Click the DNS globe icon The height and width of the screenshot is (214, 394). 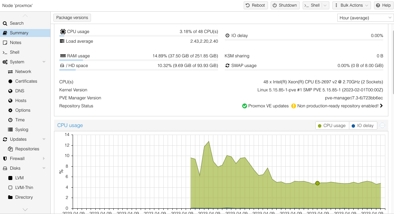point(10,91)
